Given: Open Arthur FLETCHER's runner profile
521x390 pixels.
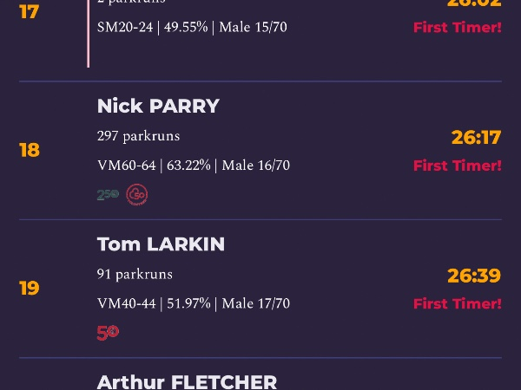Looking at the screenshot, I should 187,382.
